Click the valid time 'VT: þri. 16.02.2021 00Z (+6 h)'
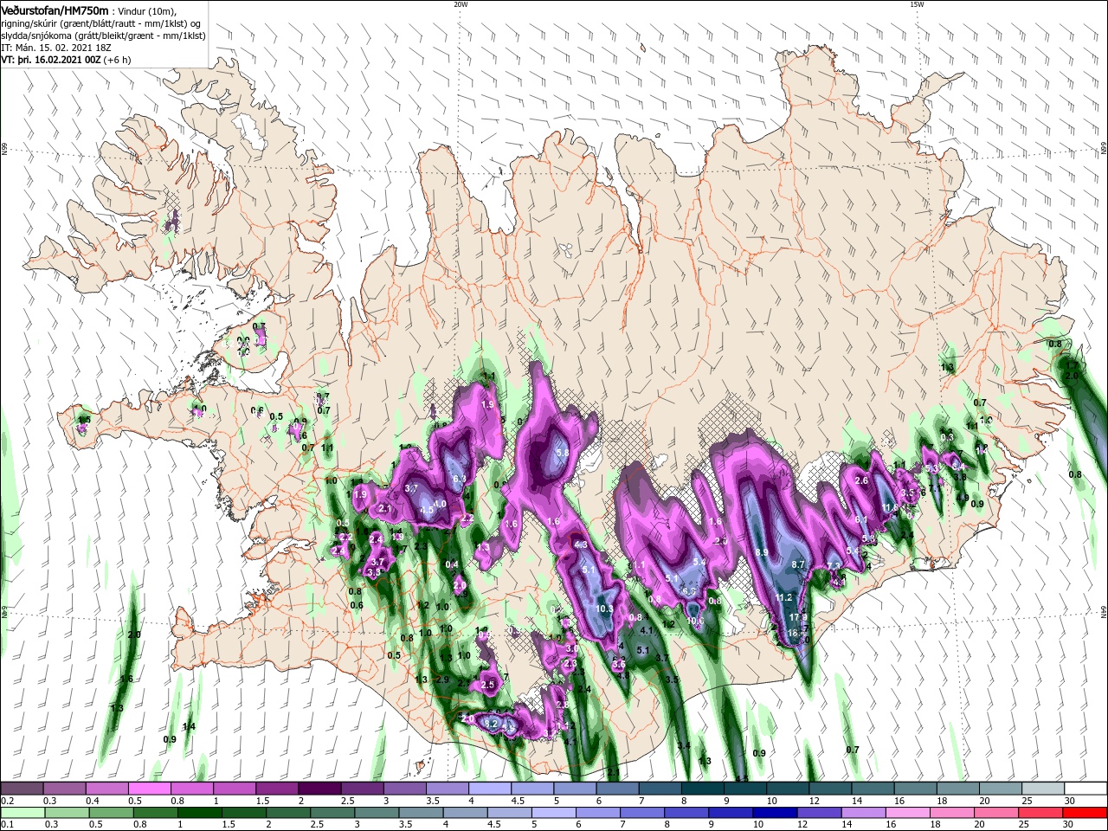The image size is (1108, 831). (66, 60)
